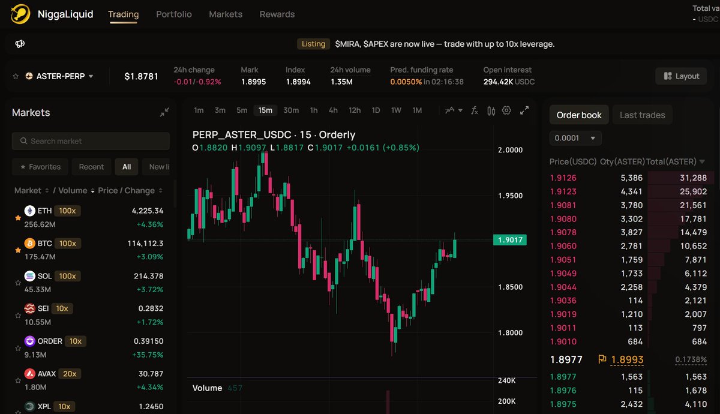
Task: Click the XPL coin icon
Action: [29, 406]
